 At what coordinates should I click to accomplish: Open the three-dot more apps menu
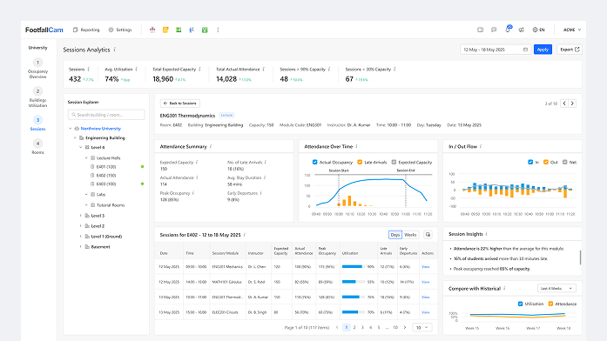(x=218, y=30)
